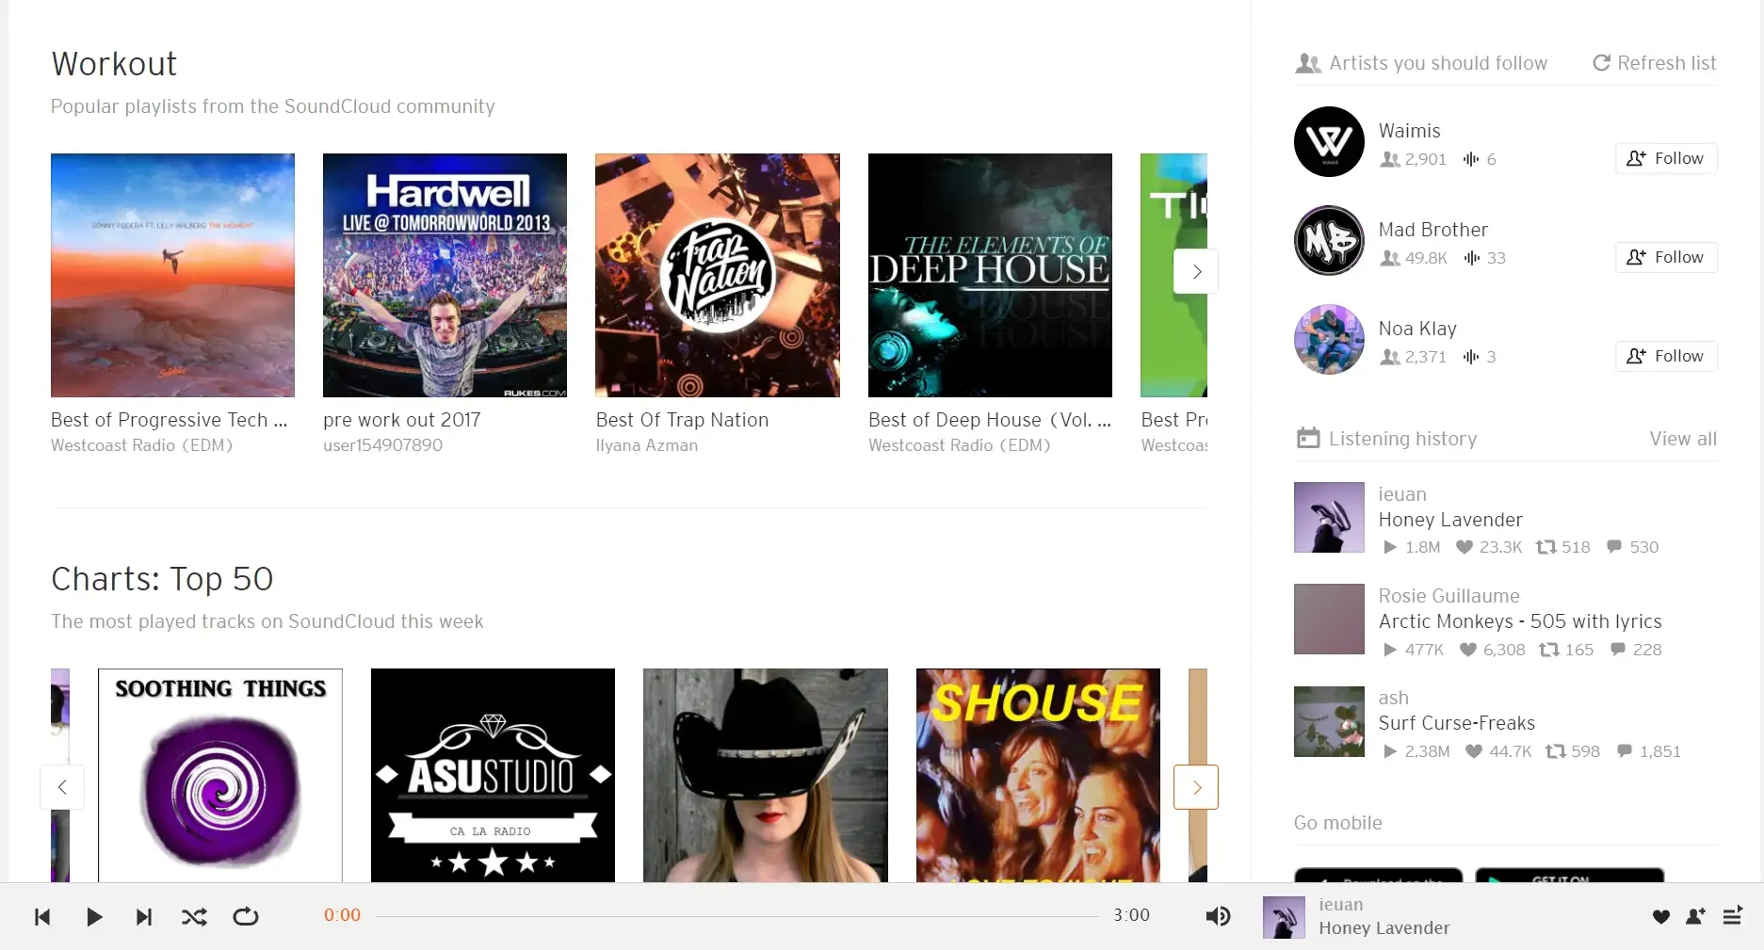View Honey Lavender 530 comments
This screenshot has width=1764, height=950.
point(1633,547)
